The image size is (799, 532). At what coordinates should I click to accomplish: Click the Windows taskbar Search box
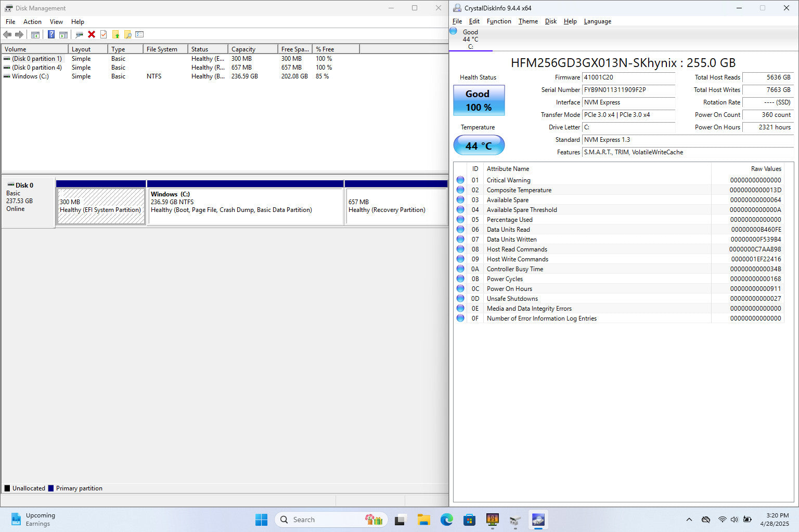pyautogui.click(x=331, y=520)
